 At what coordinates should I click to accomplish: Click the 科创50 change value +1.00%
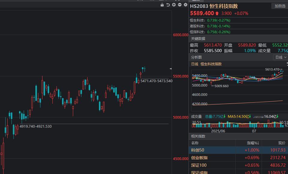tap(252, 150)
